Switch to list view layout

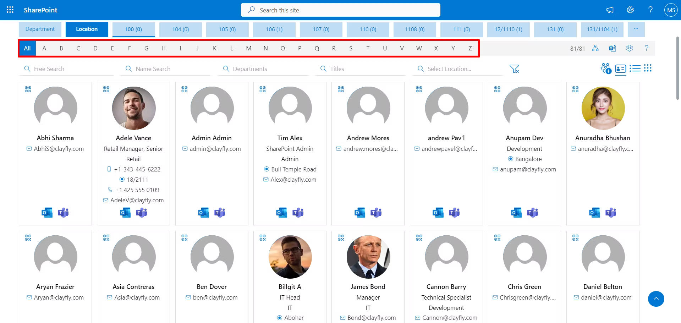coord(635,68)
